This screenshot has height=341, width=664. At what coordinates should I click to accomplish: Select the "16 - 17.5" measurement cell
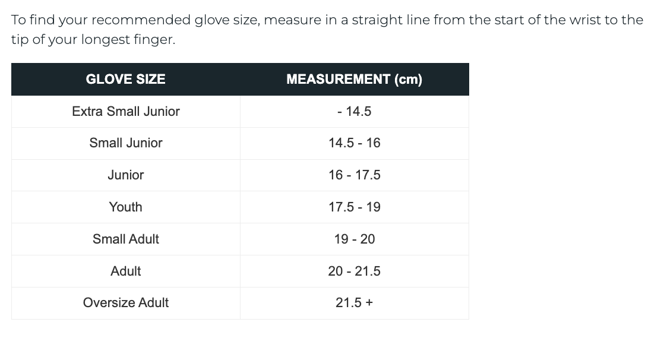pyautogui.click(x=354, y=175)
